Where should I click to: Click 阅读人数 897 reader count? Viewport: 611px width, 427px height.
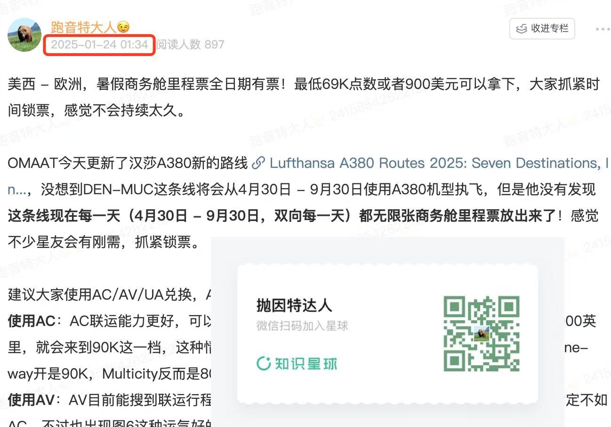click(x=190, y=45)
